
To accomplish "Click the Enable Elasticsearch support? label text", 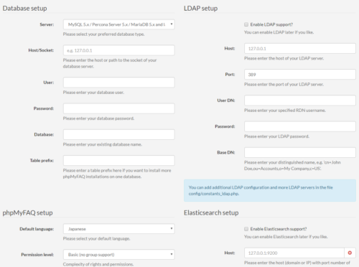I will (279, 229).
